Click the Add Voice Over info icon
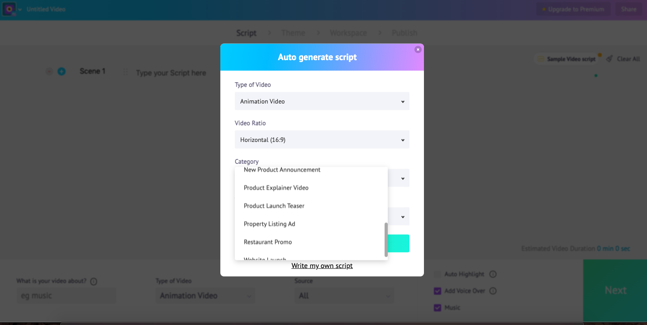Image resolution: width=647 pixels, height=325 pixels. (x=493, y=291)
